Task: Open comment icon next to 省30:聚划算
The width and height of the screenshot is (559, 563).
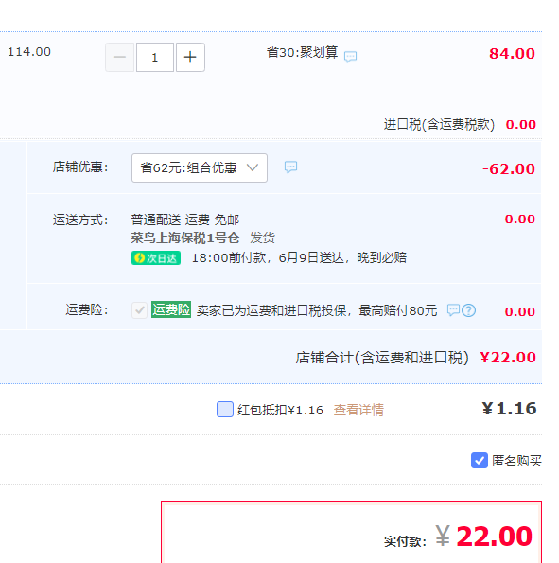Action: (350, 57)
